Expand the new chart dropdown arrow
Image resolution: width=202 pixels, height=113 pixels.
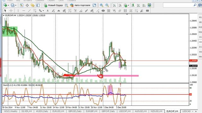[x=9, y=5]
